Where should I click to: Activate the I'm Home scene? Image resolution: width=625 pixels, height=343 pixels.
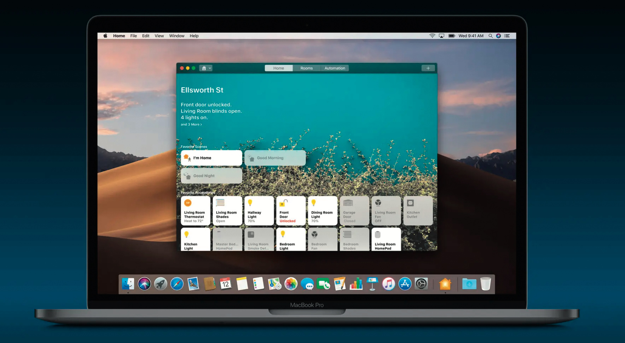pyautogui.click(x=212, y=158)
